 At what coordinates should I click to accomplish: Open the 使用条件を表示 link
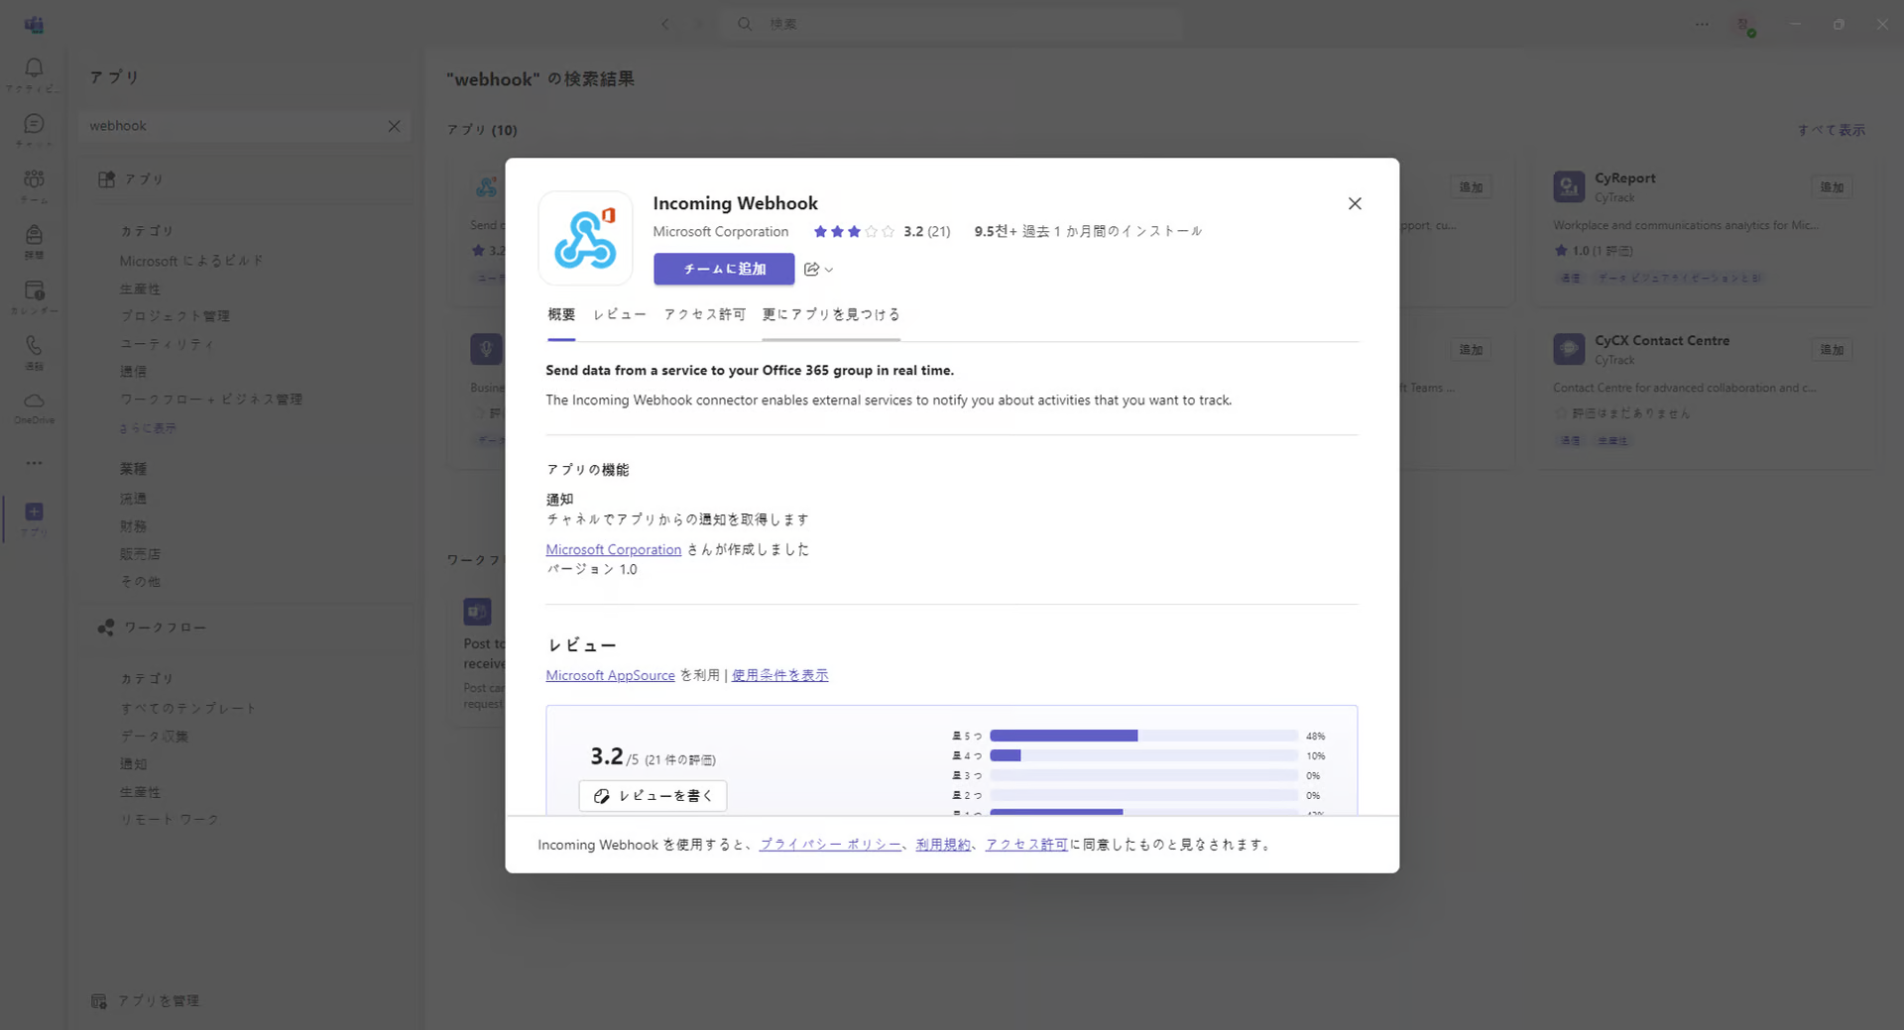click(x=779, y=675)
